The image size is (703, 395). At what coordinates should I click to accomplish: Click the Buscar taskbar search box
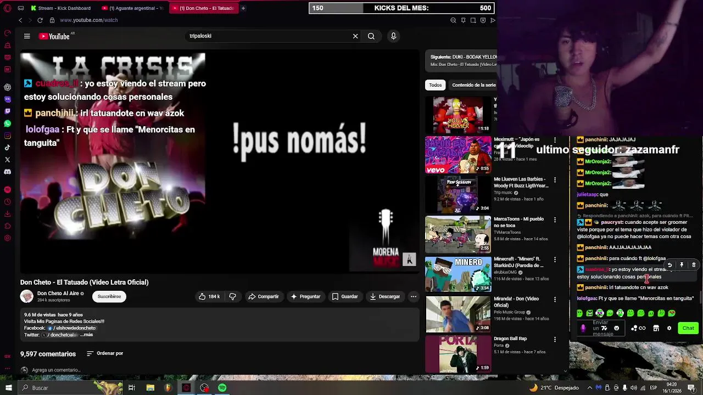(70, 388)
